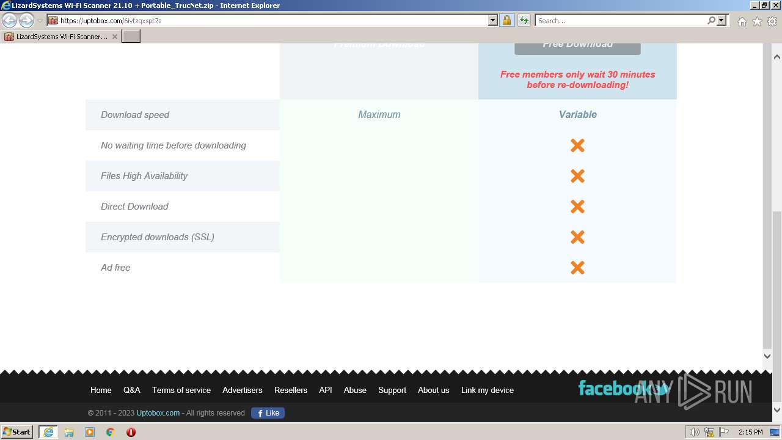Viewport: 782px width, 440px height.
Task: Go forward with the browser Forward arrow
Action: click(26, 20)
